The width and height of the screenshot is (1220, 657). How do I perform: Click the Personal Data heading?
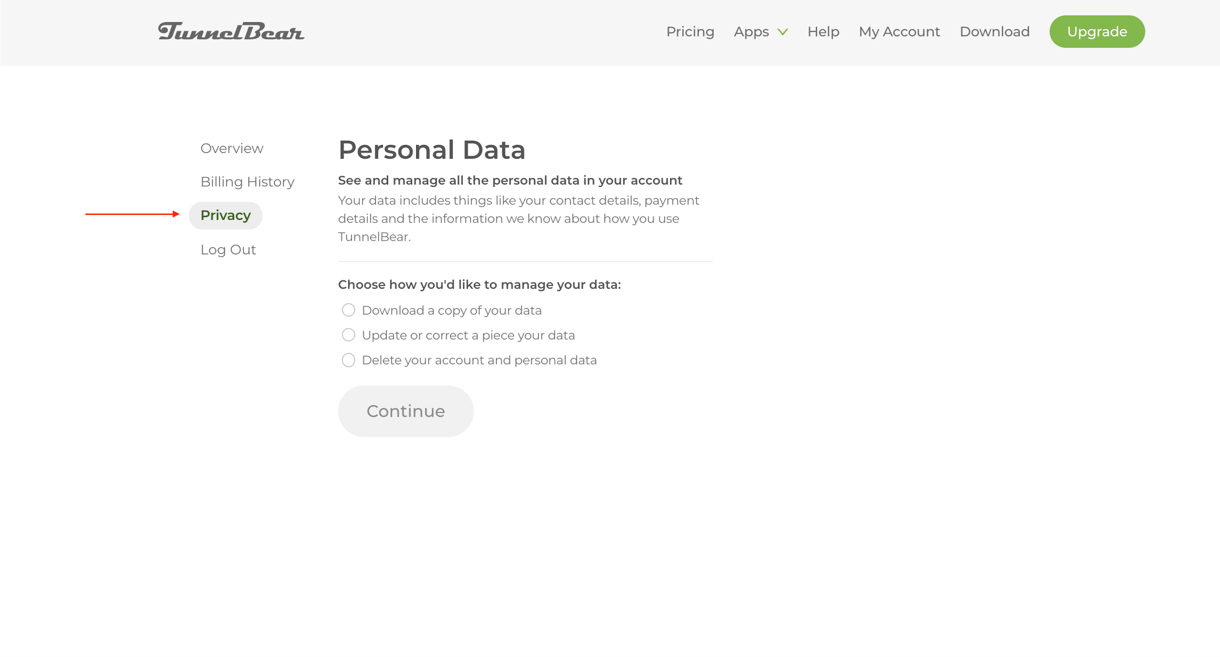point(432,150)
